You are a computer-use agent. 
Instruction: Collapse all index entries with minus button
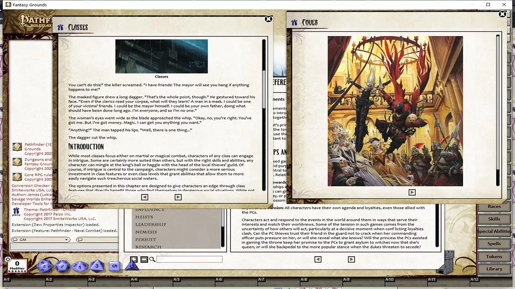click(144, 259)
